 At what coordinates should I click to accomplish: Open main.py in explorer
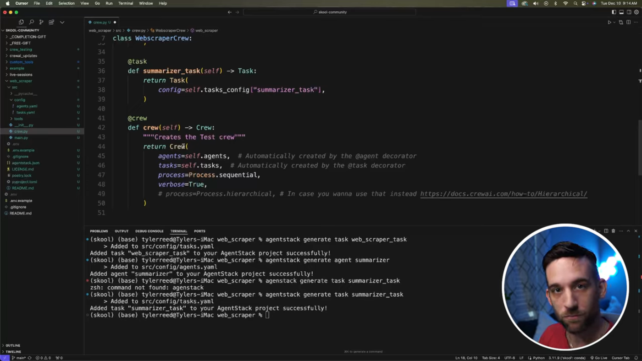(x=21, y=138)
